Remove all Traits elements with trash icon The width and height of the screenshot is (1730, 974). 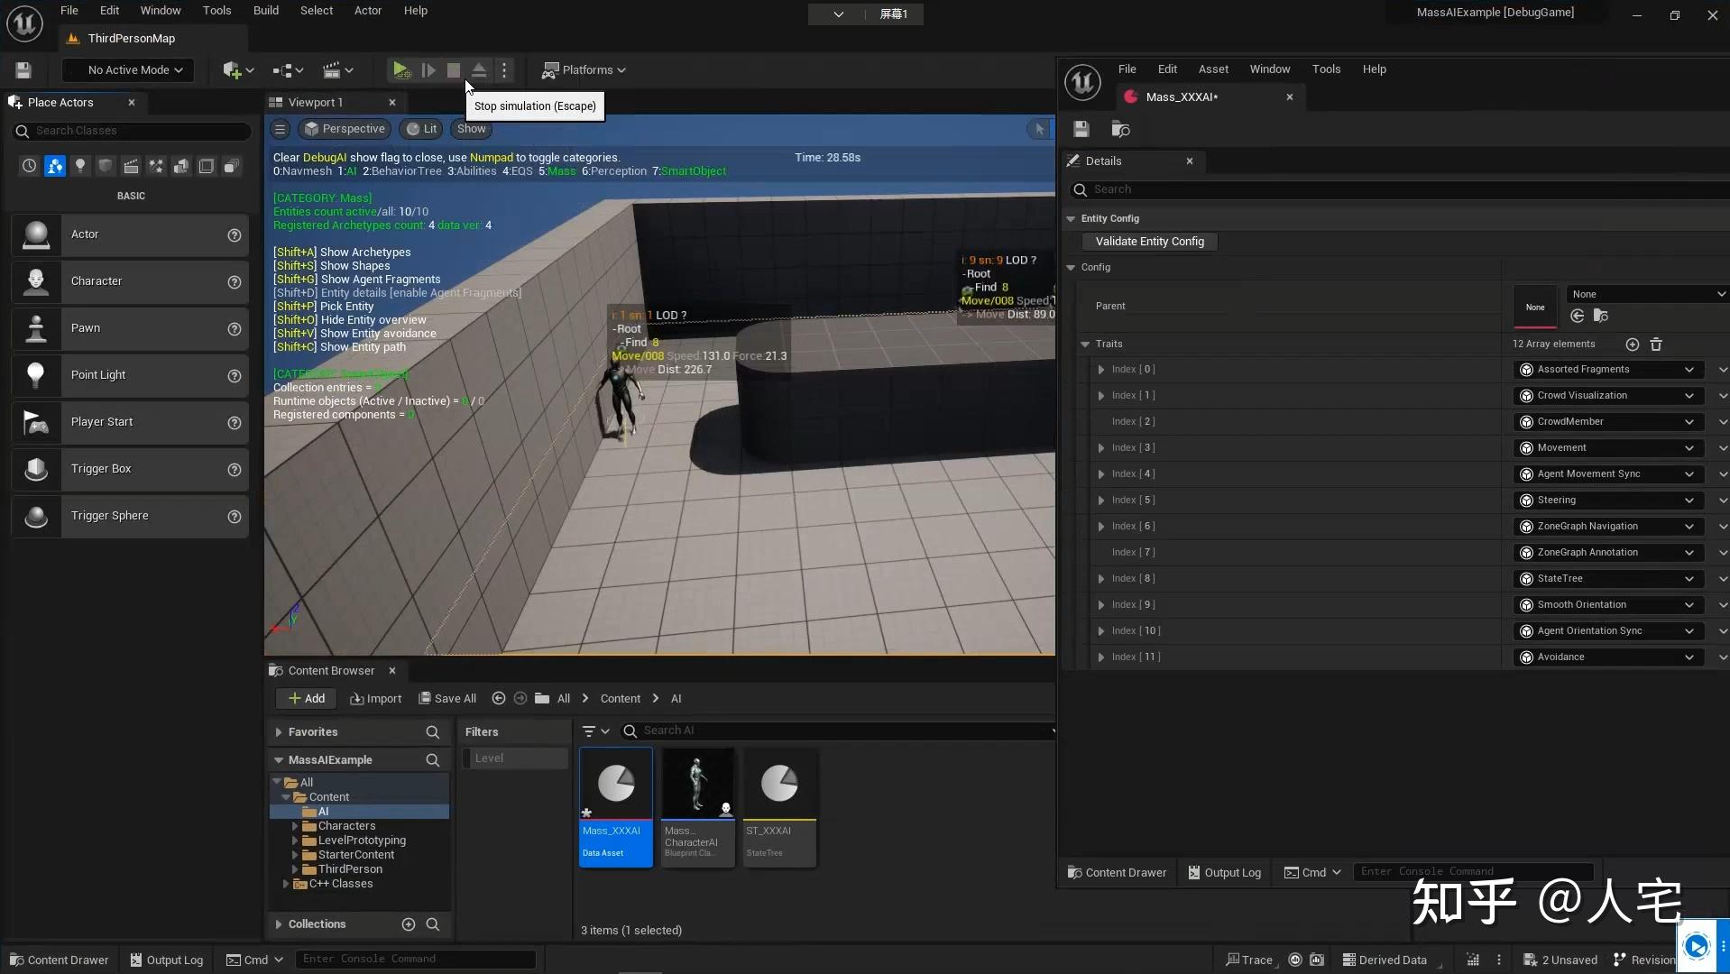[x=1656, y=345]
